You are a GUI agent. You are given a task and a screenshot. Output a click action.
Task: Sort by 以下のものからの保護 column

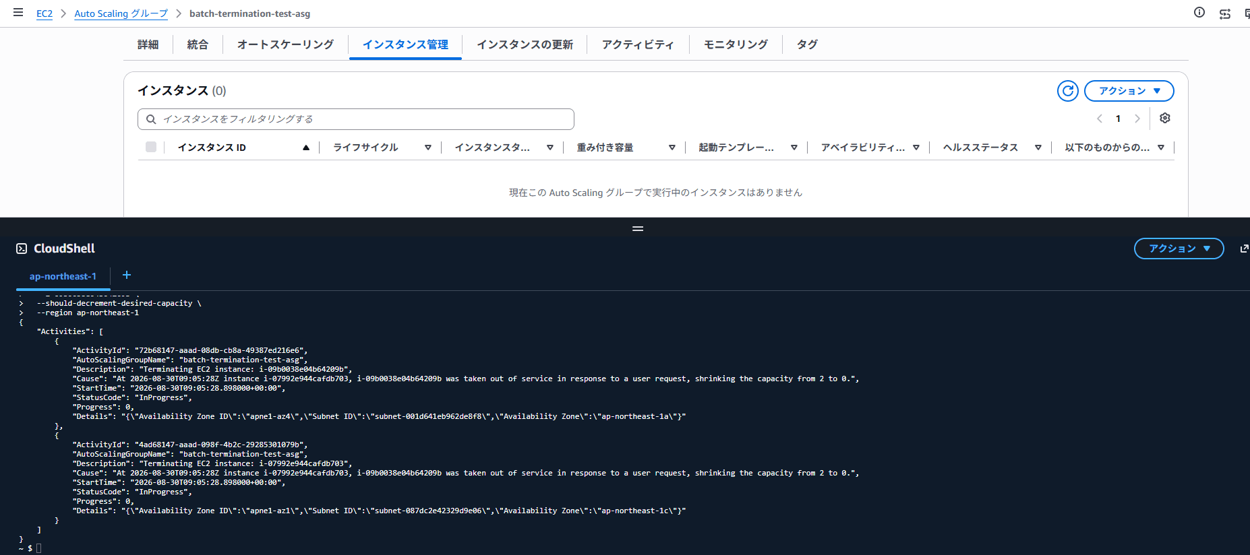pos(1161,148)
